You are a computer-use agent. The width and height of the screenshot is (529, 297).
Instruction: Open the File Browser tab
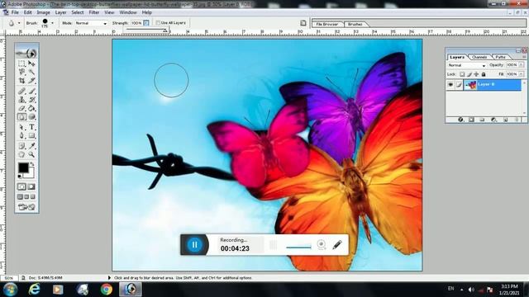point(327,24)
